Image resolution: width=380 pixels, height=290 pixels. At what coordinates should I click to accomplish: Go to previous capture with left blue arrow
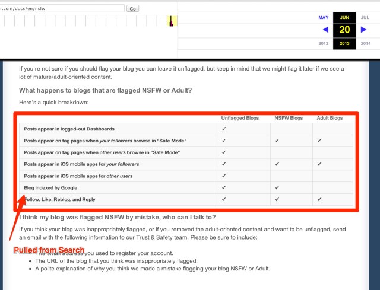[x=326, y=30]
